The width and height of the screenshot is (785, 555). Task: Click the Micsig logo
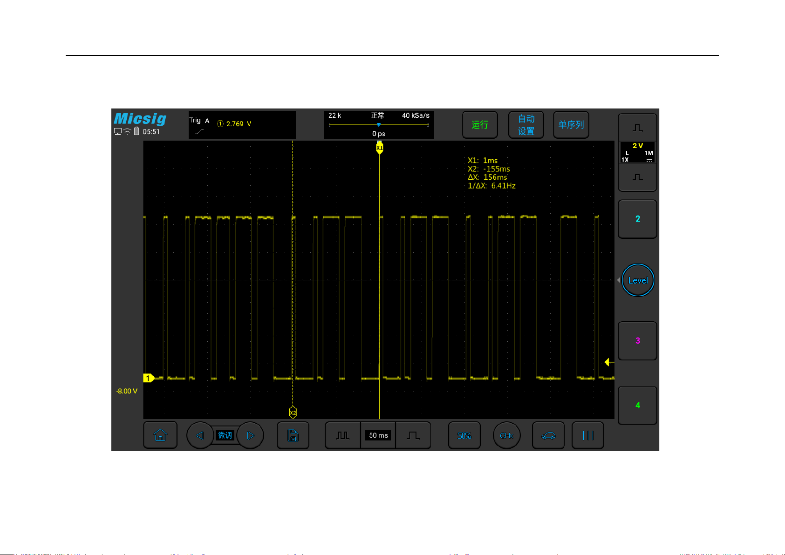pyautogui.click(x=140, y=119)
